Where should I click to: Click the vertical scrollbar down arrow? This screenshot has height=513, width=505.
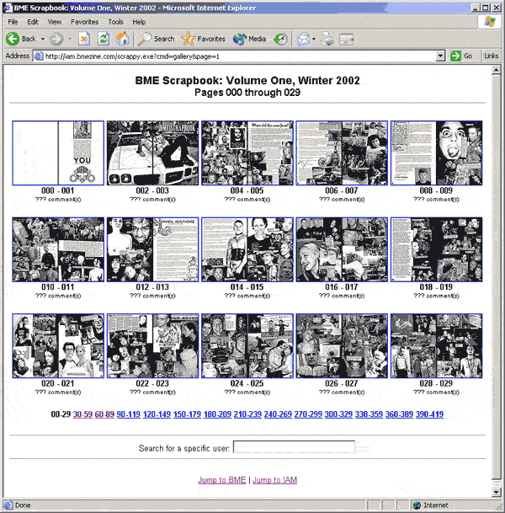(496, 492)
